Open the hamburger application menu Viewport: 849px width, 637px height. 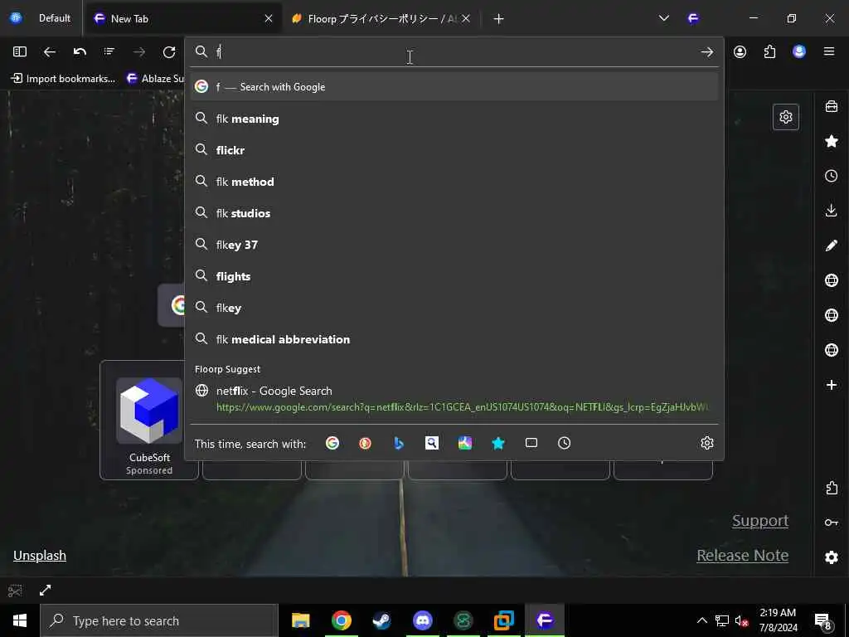829,51
